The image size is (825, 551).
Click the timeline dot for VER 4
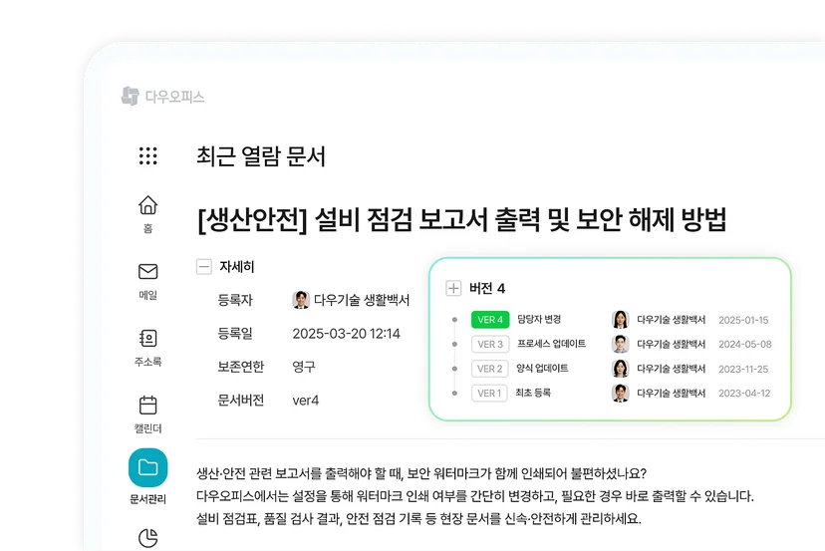(x=454, y=320)
